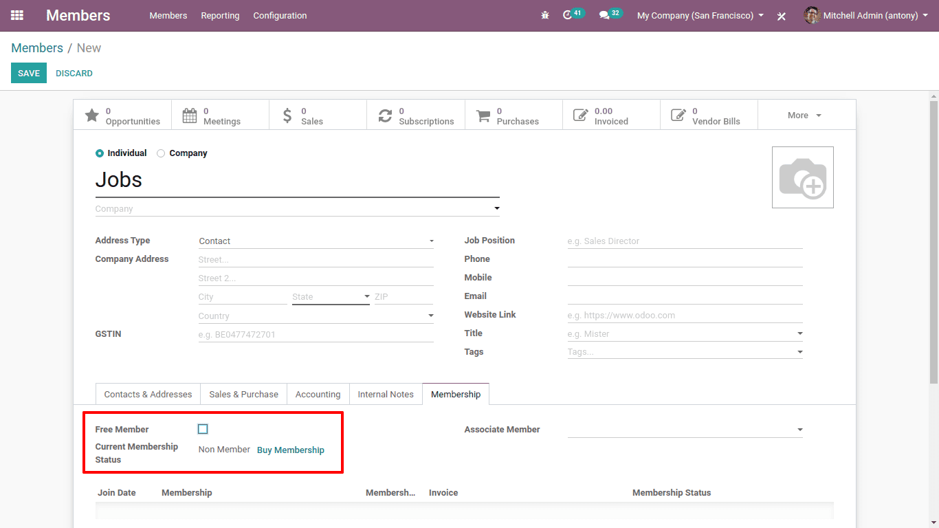
Task: Upload a photo via camera placeholder
Action: (x=802, y=177)
